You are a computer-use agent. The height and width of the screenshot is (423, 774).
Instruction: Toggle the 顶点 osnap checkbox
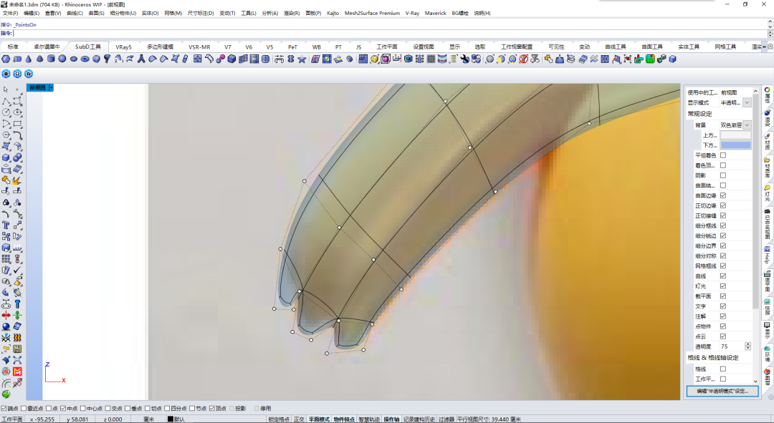pyautogui.click(x=211, y=408)
